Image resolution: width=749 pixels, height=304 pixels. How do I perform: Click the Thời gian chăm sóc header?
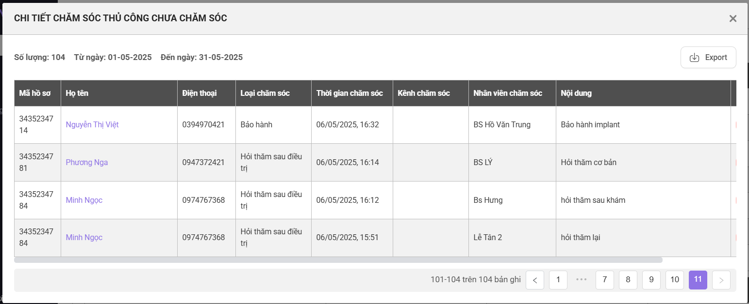point(350,93)
